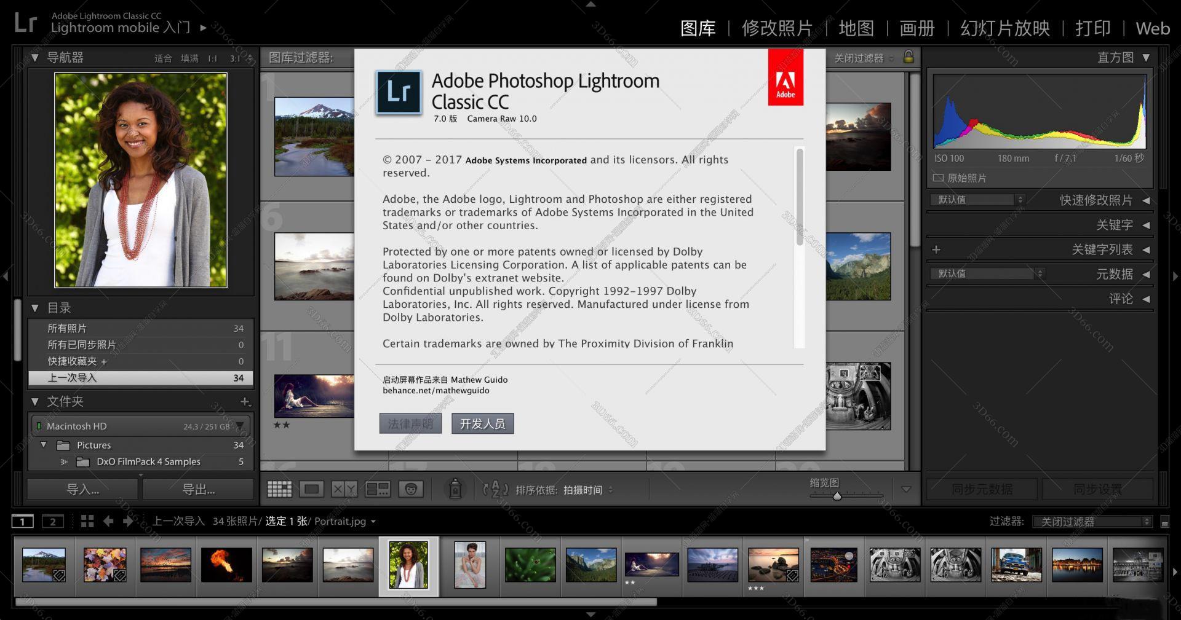Click the filter lock padlock icon

point(908,57)
